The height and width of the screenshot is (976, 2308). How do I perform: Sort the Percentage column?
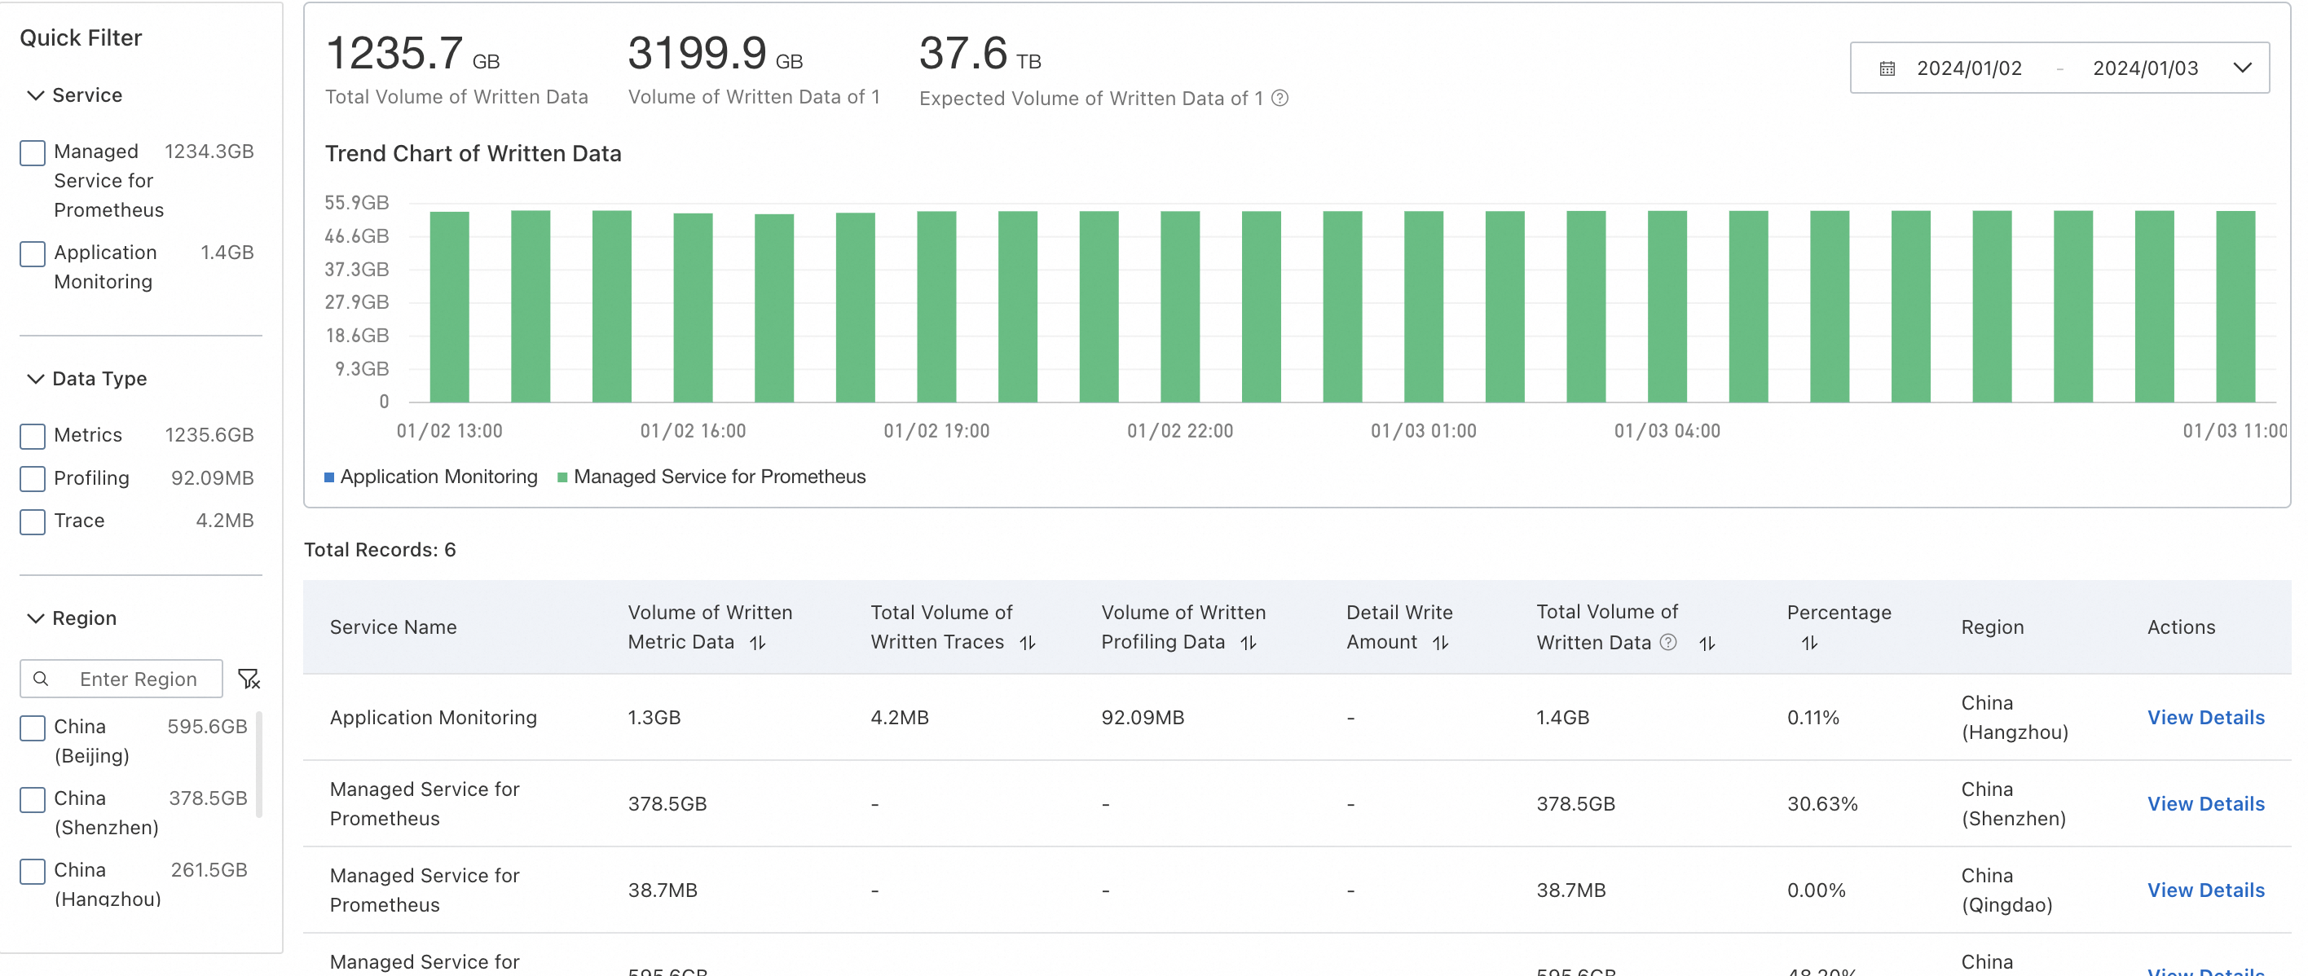click(x=1809, y=643)
